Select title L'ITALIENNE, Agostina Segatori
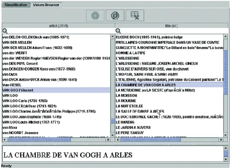The width and height of the screenshot is (230, 168). point(169,79)
